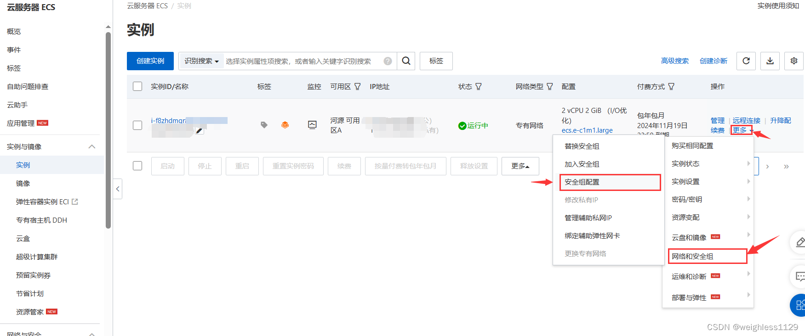Open the ecs.e-c1m1.large spec link
Image resolution: width=805 pixels, height=336 pixels.
587,130
